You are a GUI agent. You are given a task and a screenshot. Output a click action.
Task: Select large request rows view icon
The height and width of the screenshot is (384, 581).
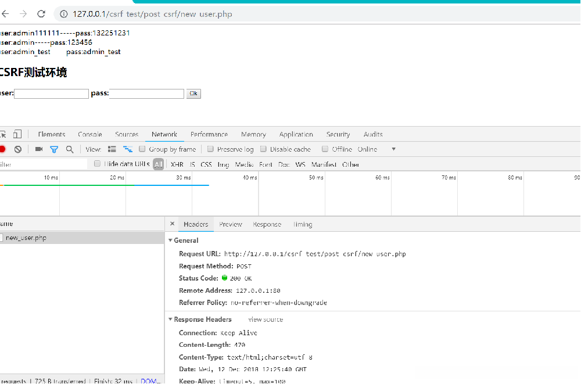coord(112,149)
